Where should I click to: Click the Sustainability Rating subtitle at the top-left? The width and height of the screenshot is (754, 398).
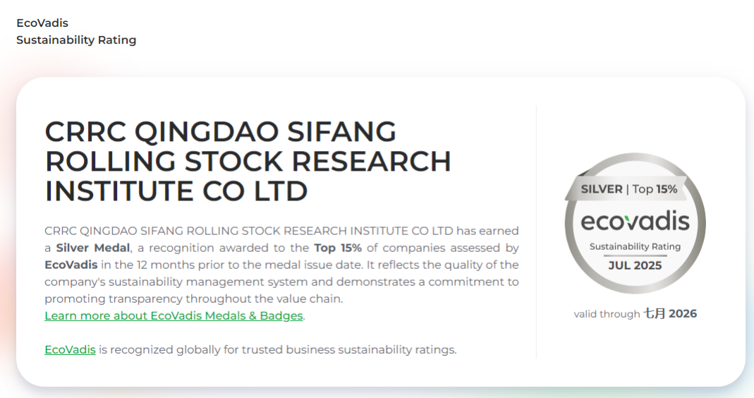(x=76, y=40)
